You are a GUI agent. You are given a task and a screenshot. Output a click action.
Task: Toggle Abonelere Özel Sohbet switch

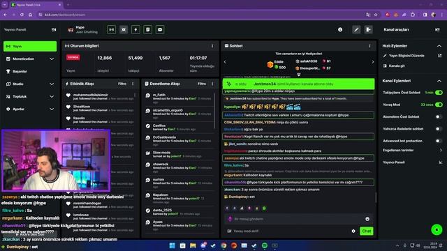(439, 116)
